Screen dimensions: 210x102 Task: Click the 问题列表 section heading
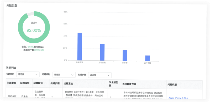pos(11,68)
